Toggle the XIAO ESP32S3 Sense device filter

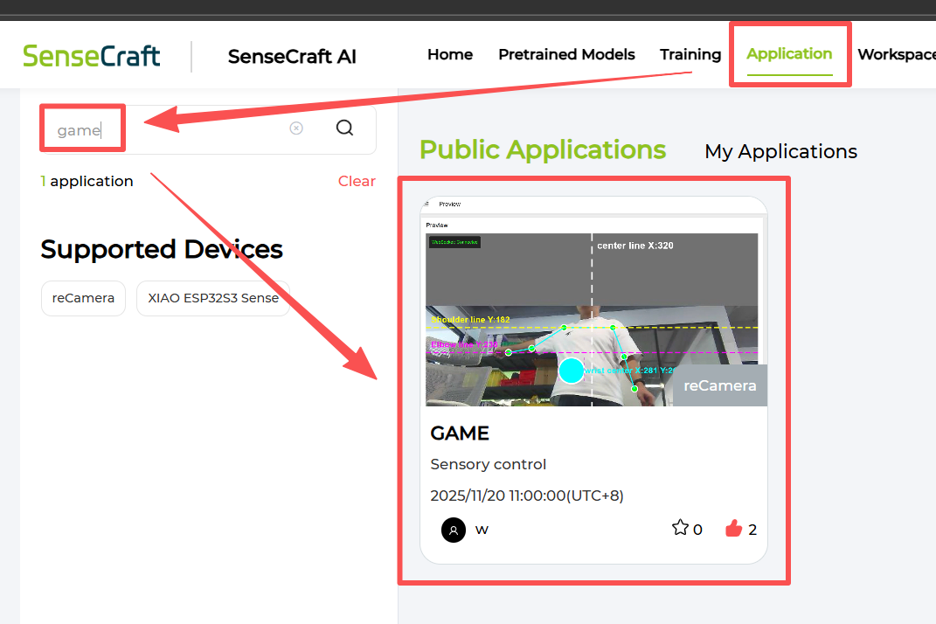pos(213,298)
